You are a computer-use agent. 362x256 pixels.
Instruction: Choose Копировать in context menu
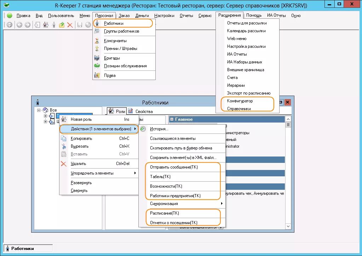coord(99,138)
